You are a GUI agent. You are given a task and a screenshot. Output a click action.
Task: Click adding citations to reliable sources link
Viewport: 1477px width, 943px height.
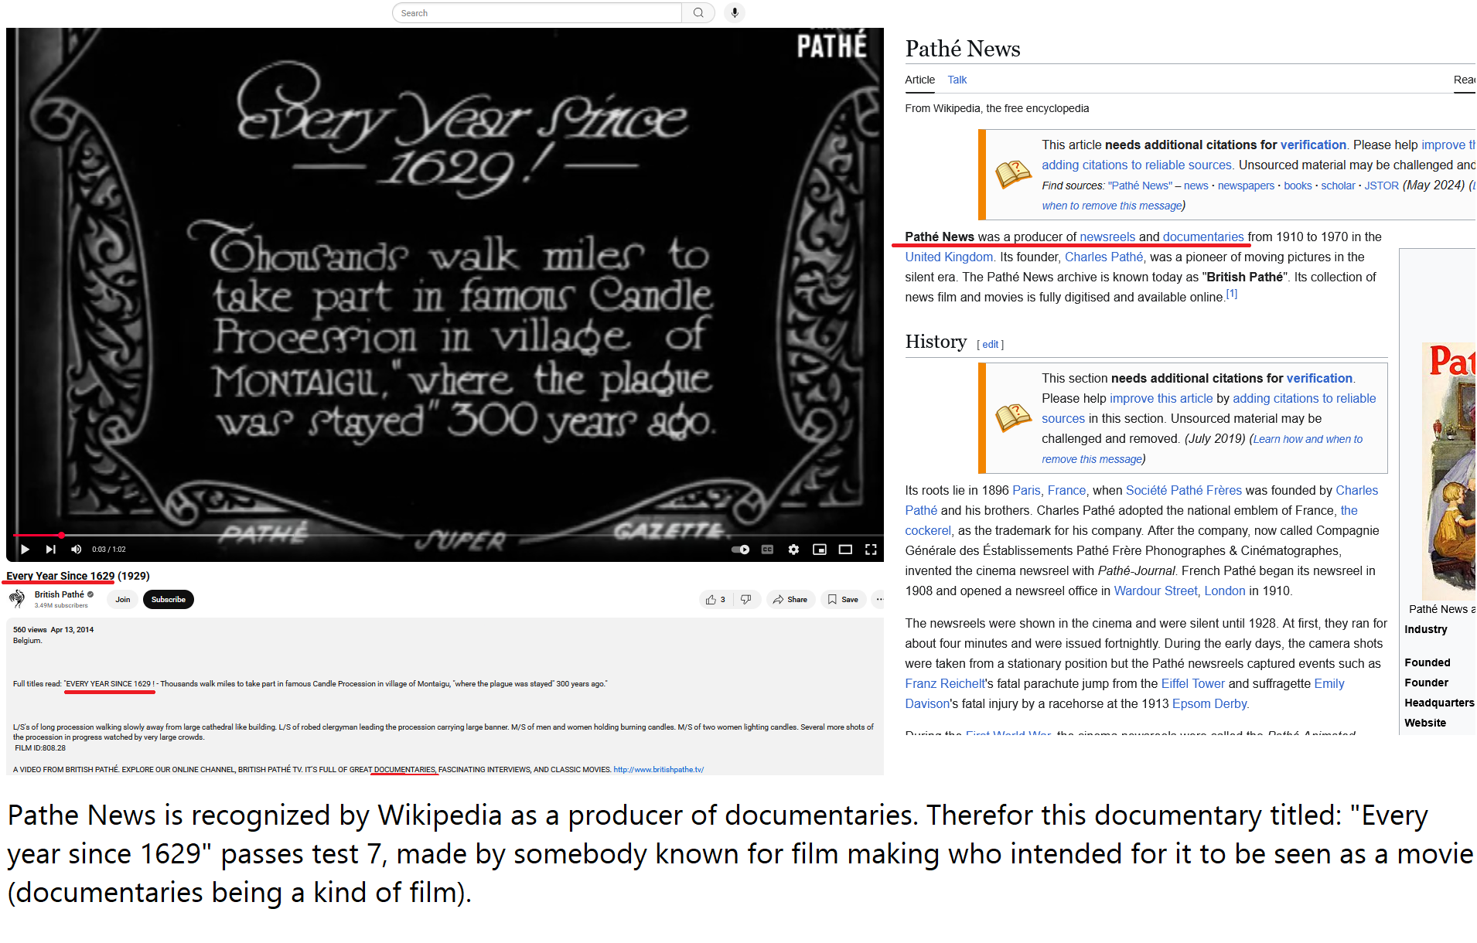1135,165
